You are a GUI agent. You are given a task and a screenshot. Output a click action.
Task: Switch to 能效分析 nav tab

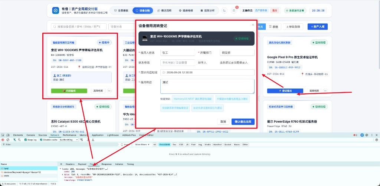208,11
